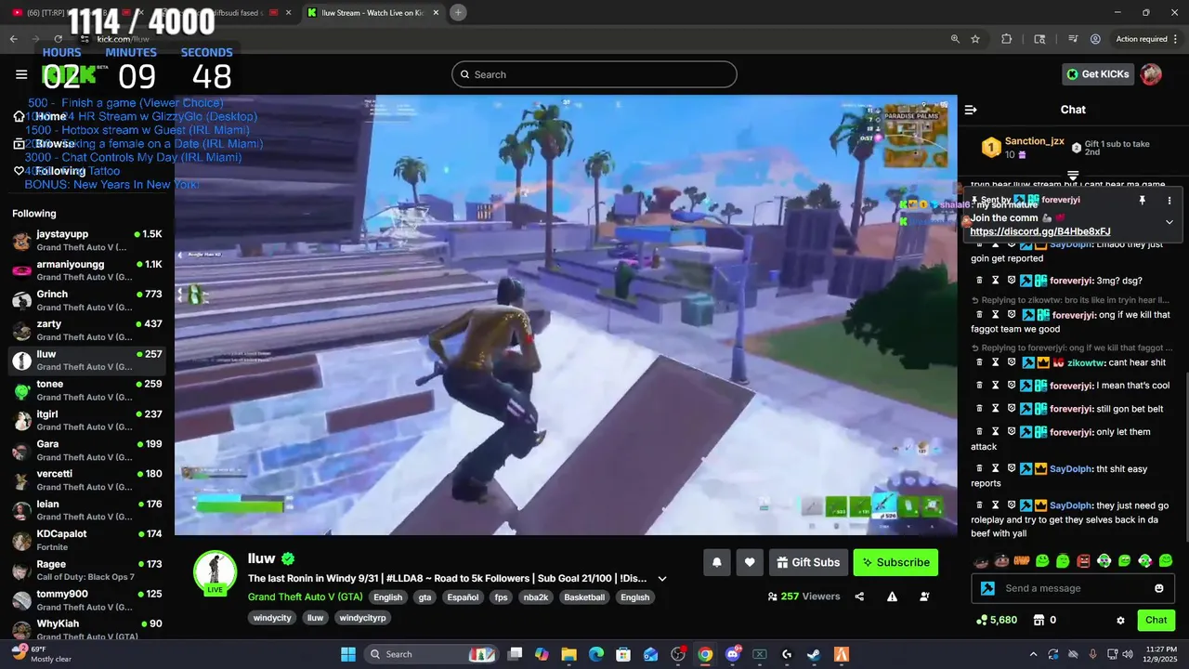This screenshot has height=669, width=1189.
Task: Click the user icon beside the report icon
Action: coord(924,597)
